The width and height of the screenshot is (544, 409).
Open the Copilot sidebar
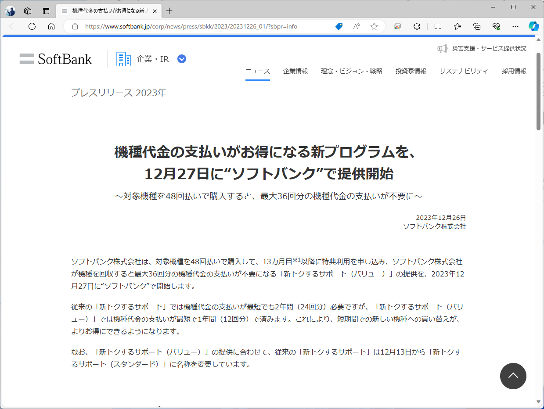coord(534,26)
